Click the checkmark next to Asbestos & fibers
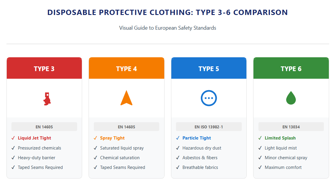This screenshot has height=183, width=335. click(177, 158)
